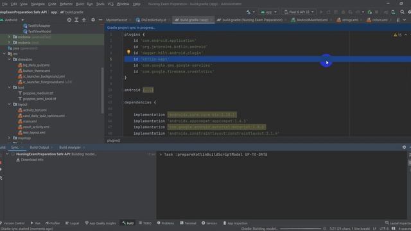The width and height of the screenshot is (411, 231).
Task: Toggle the Build tool window button
Action: tap(128, 223)
